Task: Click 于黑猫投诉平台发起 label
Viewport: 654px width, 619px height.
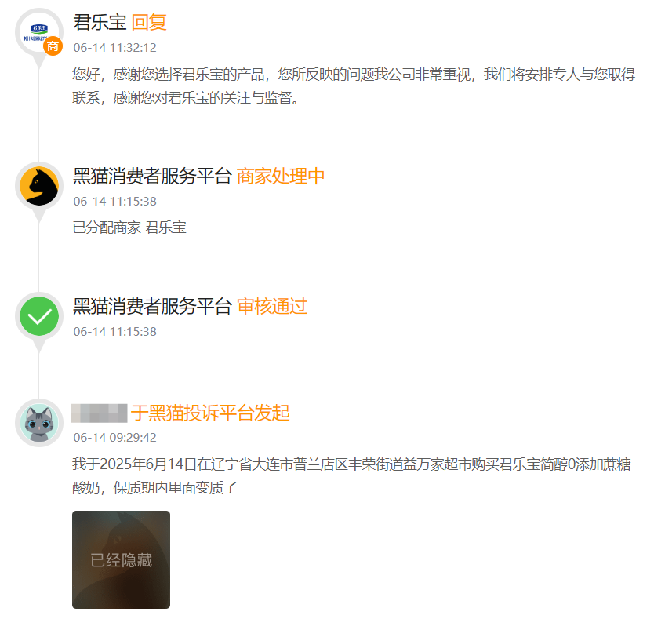Action: [x=210, y=413]
